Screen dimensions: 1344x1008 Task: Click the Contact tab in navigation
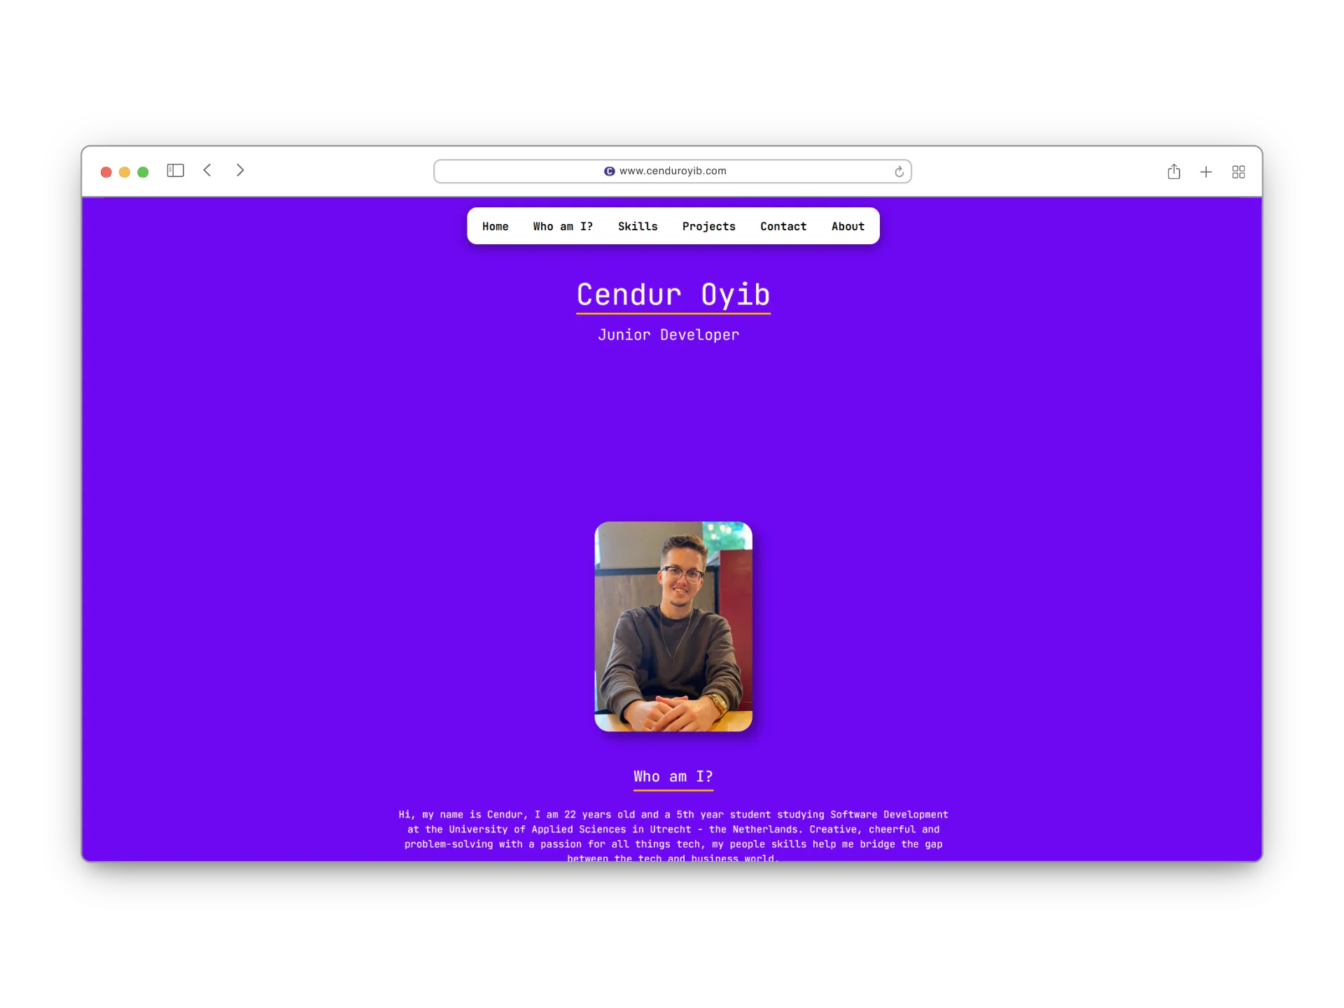click(783, 227)
